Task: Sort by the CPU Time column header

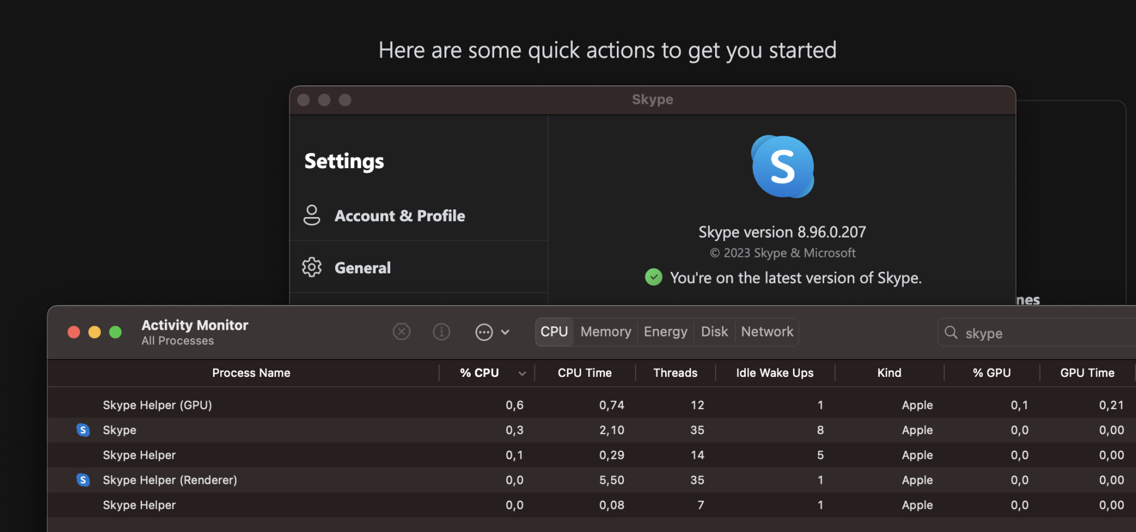Action: click(584, 373)
